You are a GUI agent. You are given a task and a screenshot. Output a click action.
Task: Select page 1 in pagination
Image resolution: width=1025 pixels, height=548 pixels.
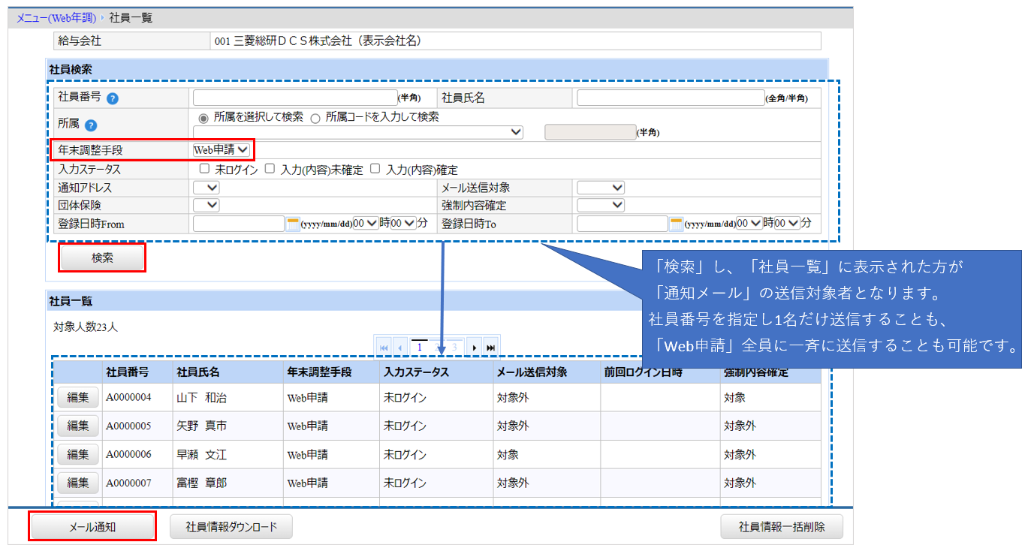click(x=419, y=348)
